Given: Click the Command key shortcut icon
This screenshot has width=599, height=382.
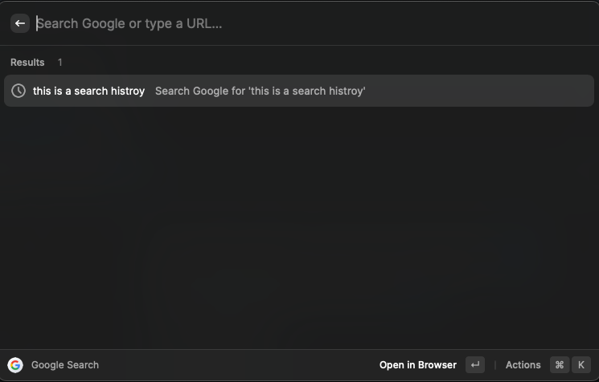Looking at the screenshot, I should 560,365.
